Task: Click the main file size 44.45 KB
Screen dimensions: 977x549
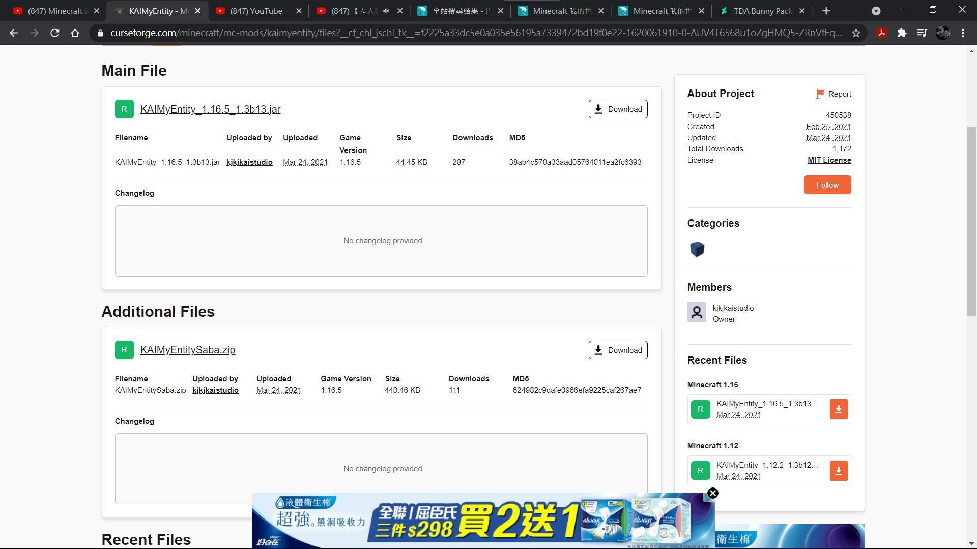Action: [x=411, y=162]
